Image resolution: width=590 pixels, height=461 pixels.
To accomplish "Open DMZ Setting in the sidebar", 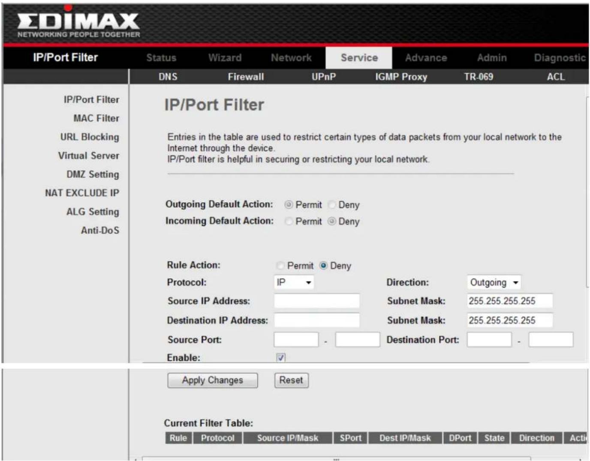I will 93,174.
